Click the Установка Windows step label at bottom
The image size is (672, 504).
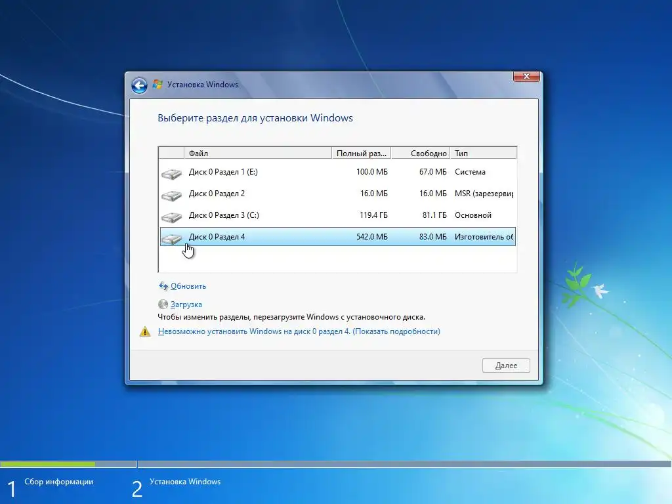pos(184,482)
